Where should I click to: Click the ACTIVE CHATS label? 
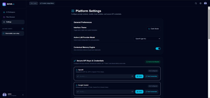7,29
